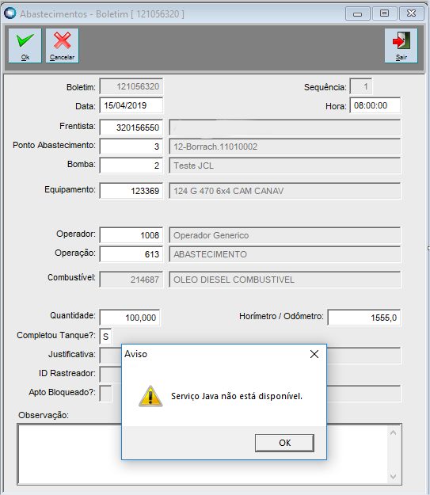Click the Horímetro / Odômetro value field
The image size is (430, 495).
(364, 318)
